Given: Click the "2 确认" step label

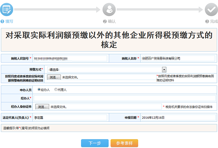Looking at the screenshot, I should (109, 21).
